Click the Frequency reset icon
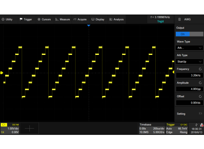This screenshot has height=149, width=204. (200, 69)
